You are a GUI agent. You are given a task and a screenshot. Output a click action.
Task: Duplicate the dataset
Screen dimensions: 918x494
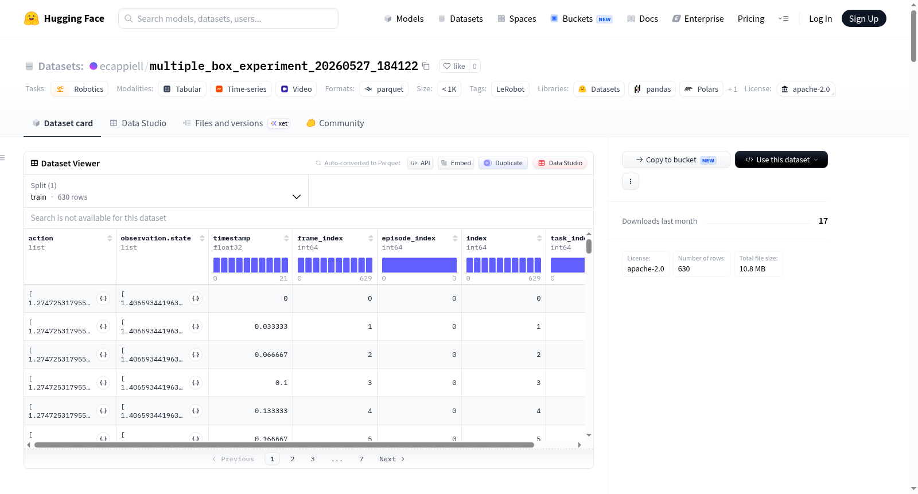coord(503,163)
